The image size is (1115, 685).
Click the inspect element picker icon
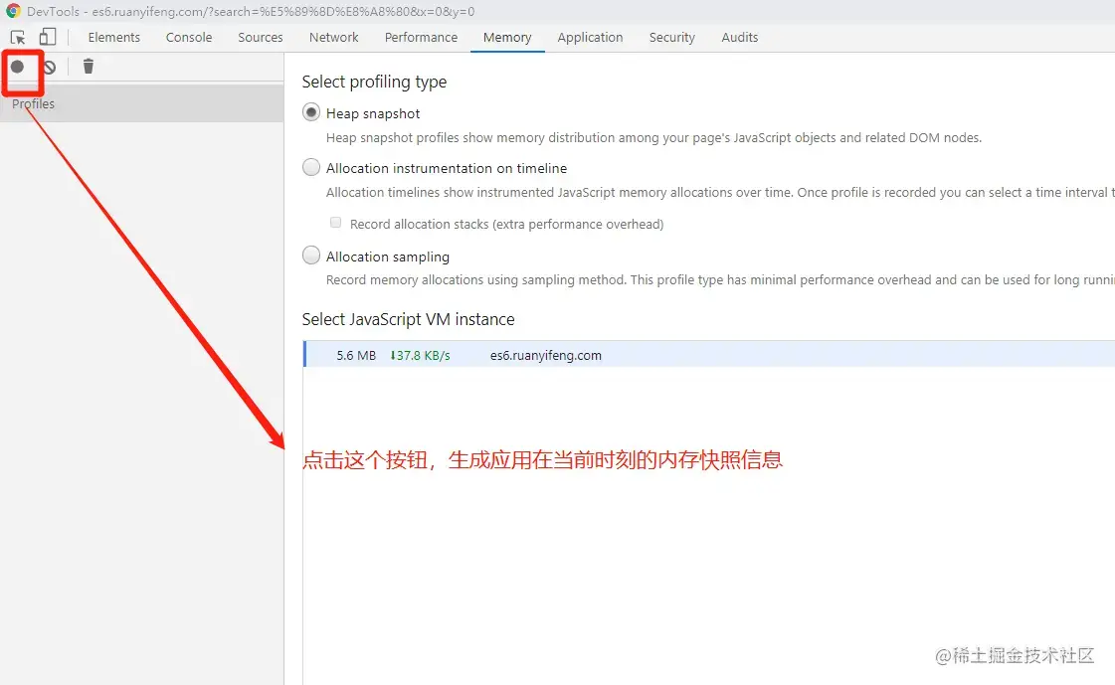(x=18, y=38)
